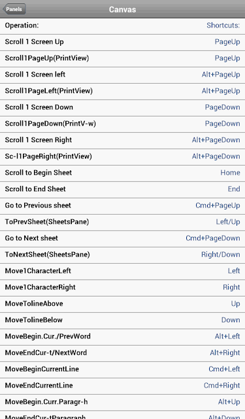245x419 pixels.
Task: Tap the ToPrevSheet(SheetsPane) row
Action: point(122,223)
